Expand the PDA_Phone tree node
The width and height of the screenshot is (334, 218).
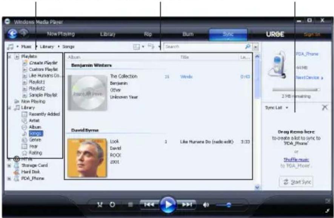click(x=9, y=178)
